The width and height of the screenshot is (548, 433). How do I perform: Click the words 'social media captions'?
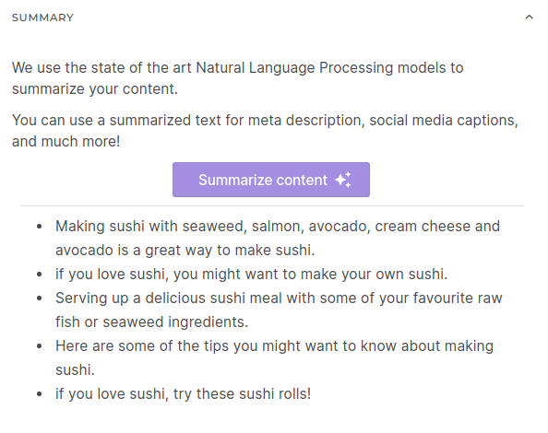pyautogui.click(x=444, y=121)
